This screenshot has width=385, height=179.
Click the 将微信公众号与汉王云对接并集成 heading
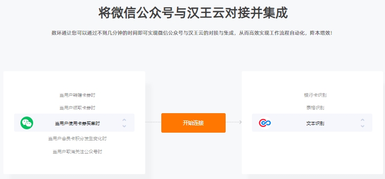tap(193, 13)
